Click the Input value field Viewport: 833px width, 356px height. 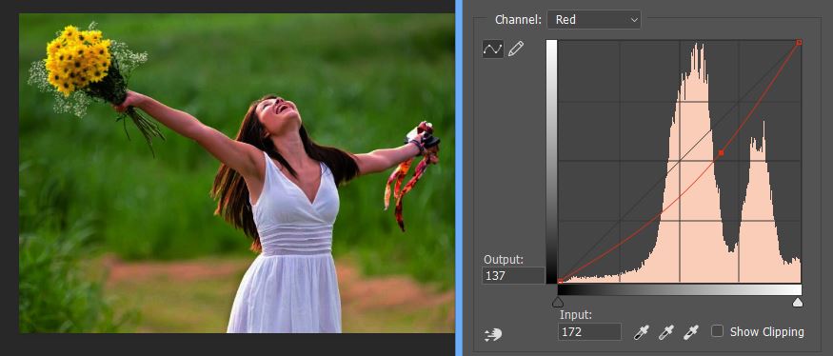point(589,331)
